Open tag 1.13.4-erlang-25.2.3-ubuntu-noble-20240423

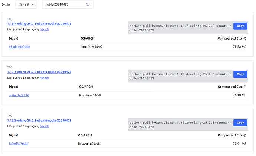coord(39,72)
